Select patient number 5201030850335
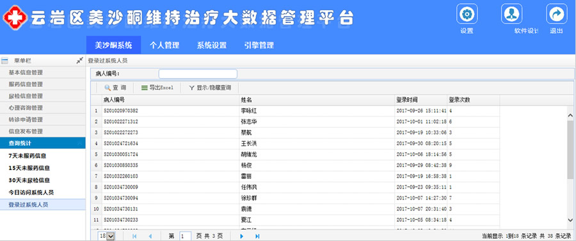 [121, 166]
